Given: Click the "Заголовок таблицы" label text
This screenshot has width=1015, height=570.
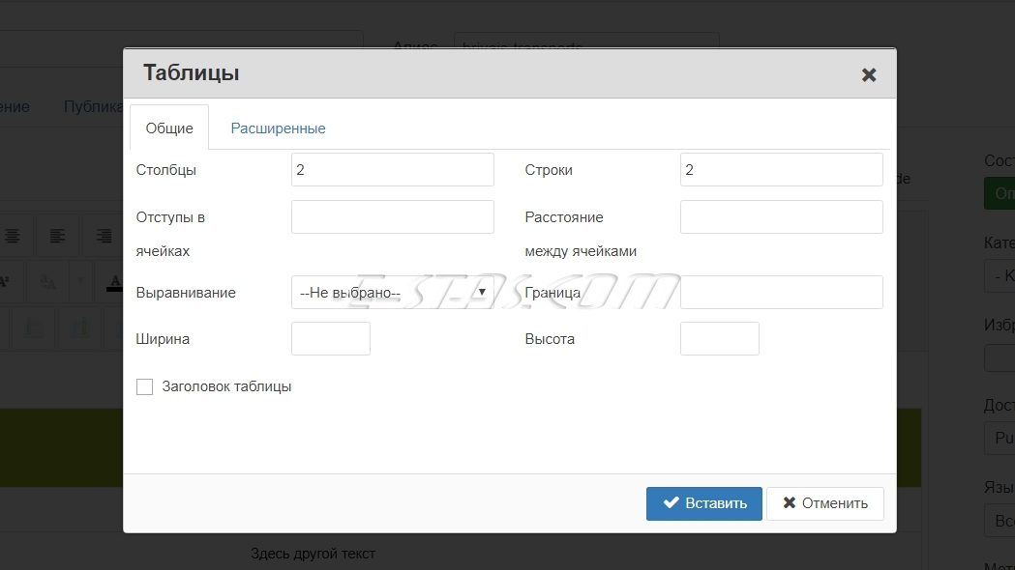Looking at the screenshot, I should 226,386.
